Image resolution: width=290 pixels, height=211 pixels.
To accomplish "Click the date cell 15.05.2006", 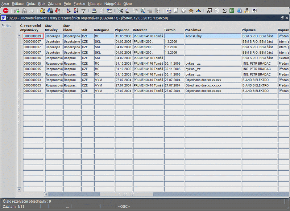I will pos(124,36).
